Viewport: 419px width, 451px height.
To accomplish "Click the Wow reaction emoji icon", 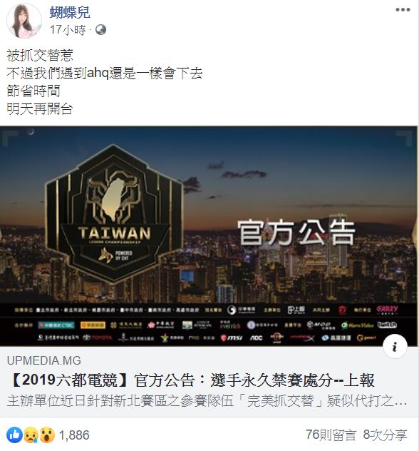I will pos(47,435).
